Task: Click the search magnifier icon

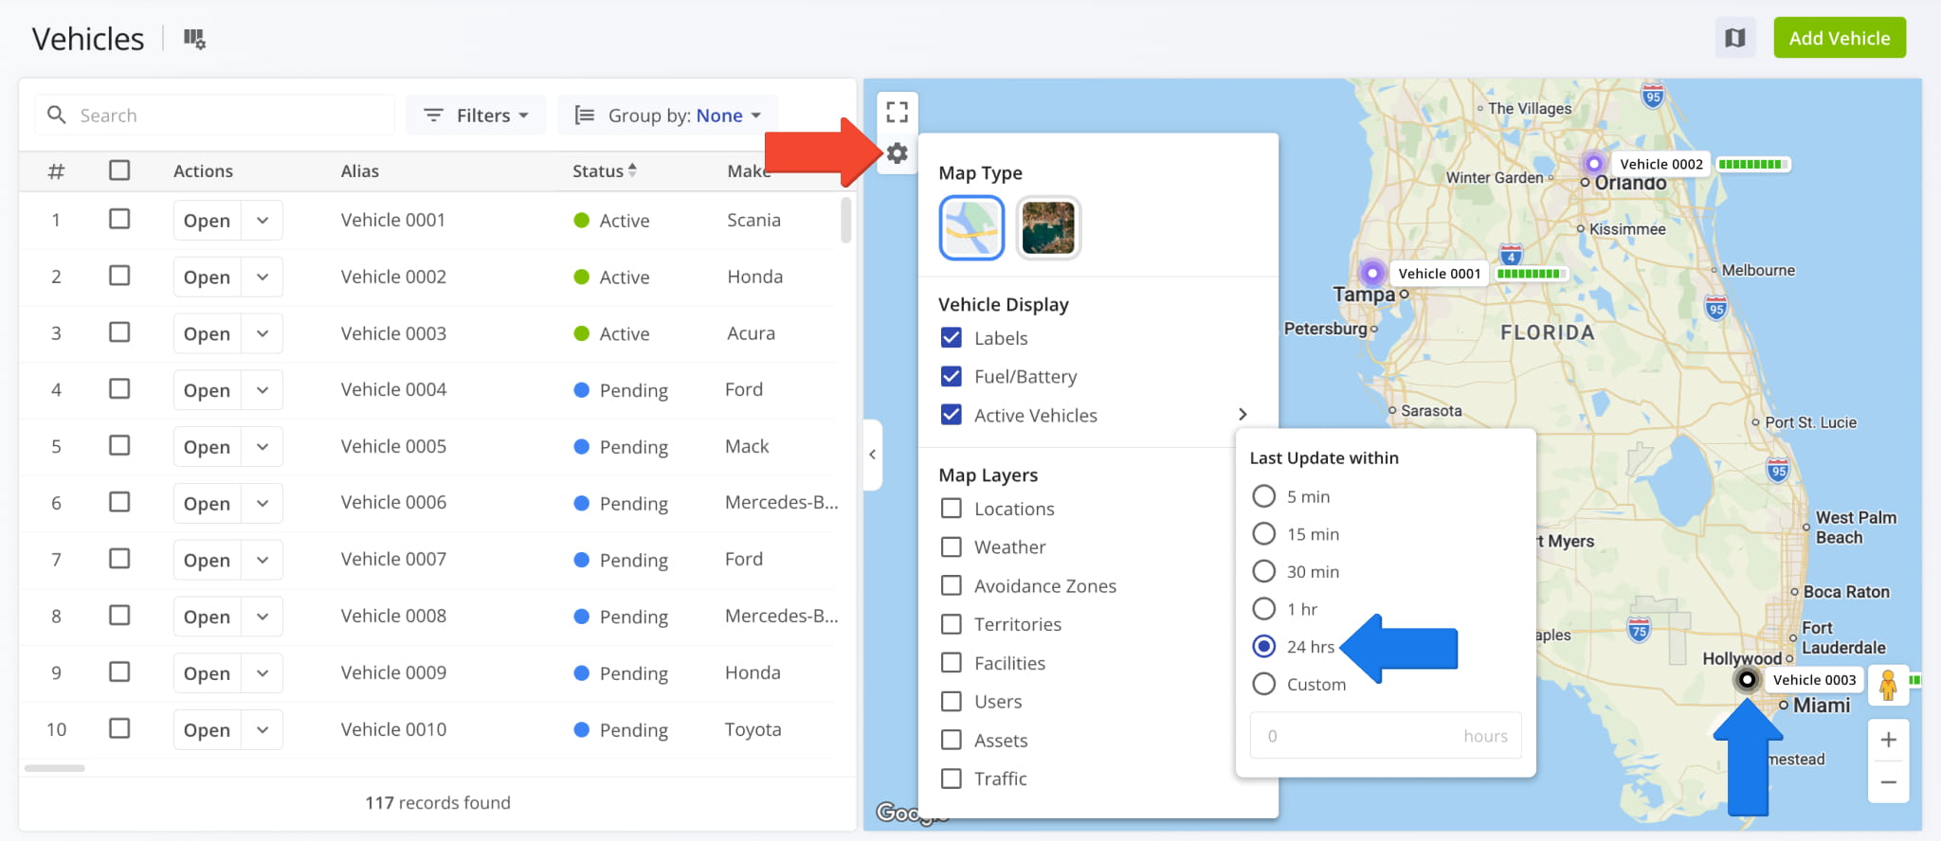Action: [57, 115]
